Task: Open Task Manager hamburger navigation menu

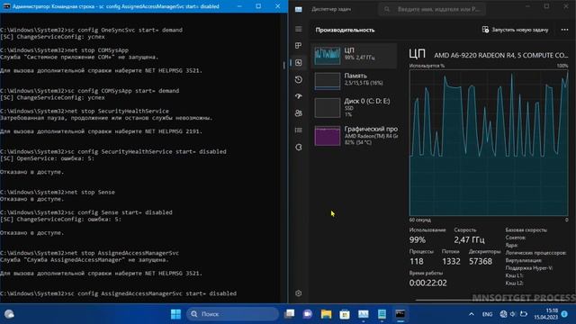Action: (299, 29)
